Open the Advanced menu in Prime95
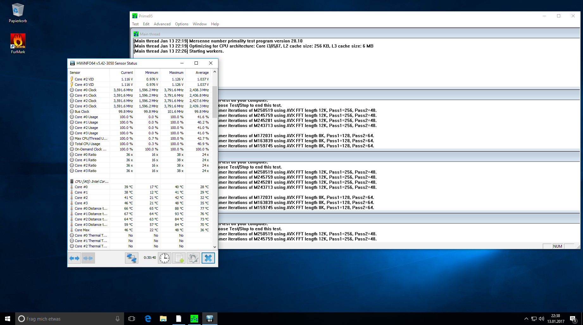Viewport: 583px width, 325px height. coord(162,24)
